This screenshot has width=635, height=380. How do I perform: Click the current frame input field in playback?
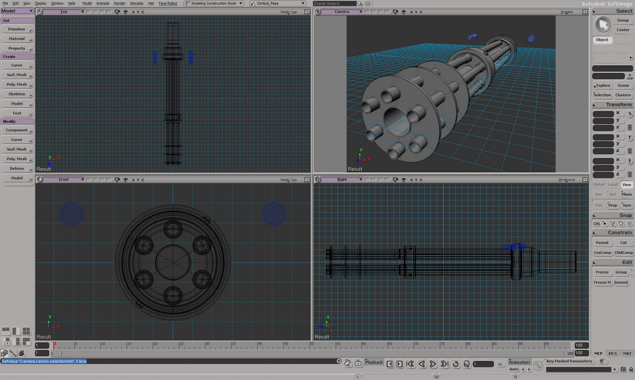pos(483,364)
